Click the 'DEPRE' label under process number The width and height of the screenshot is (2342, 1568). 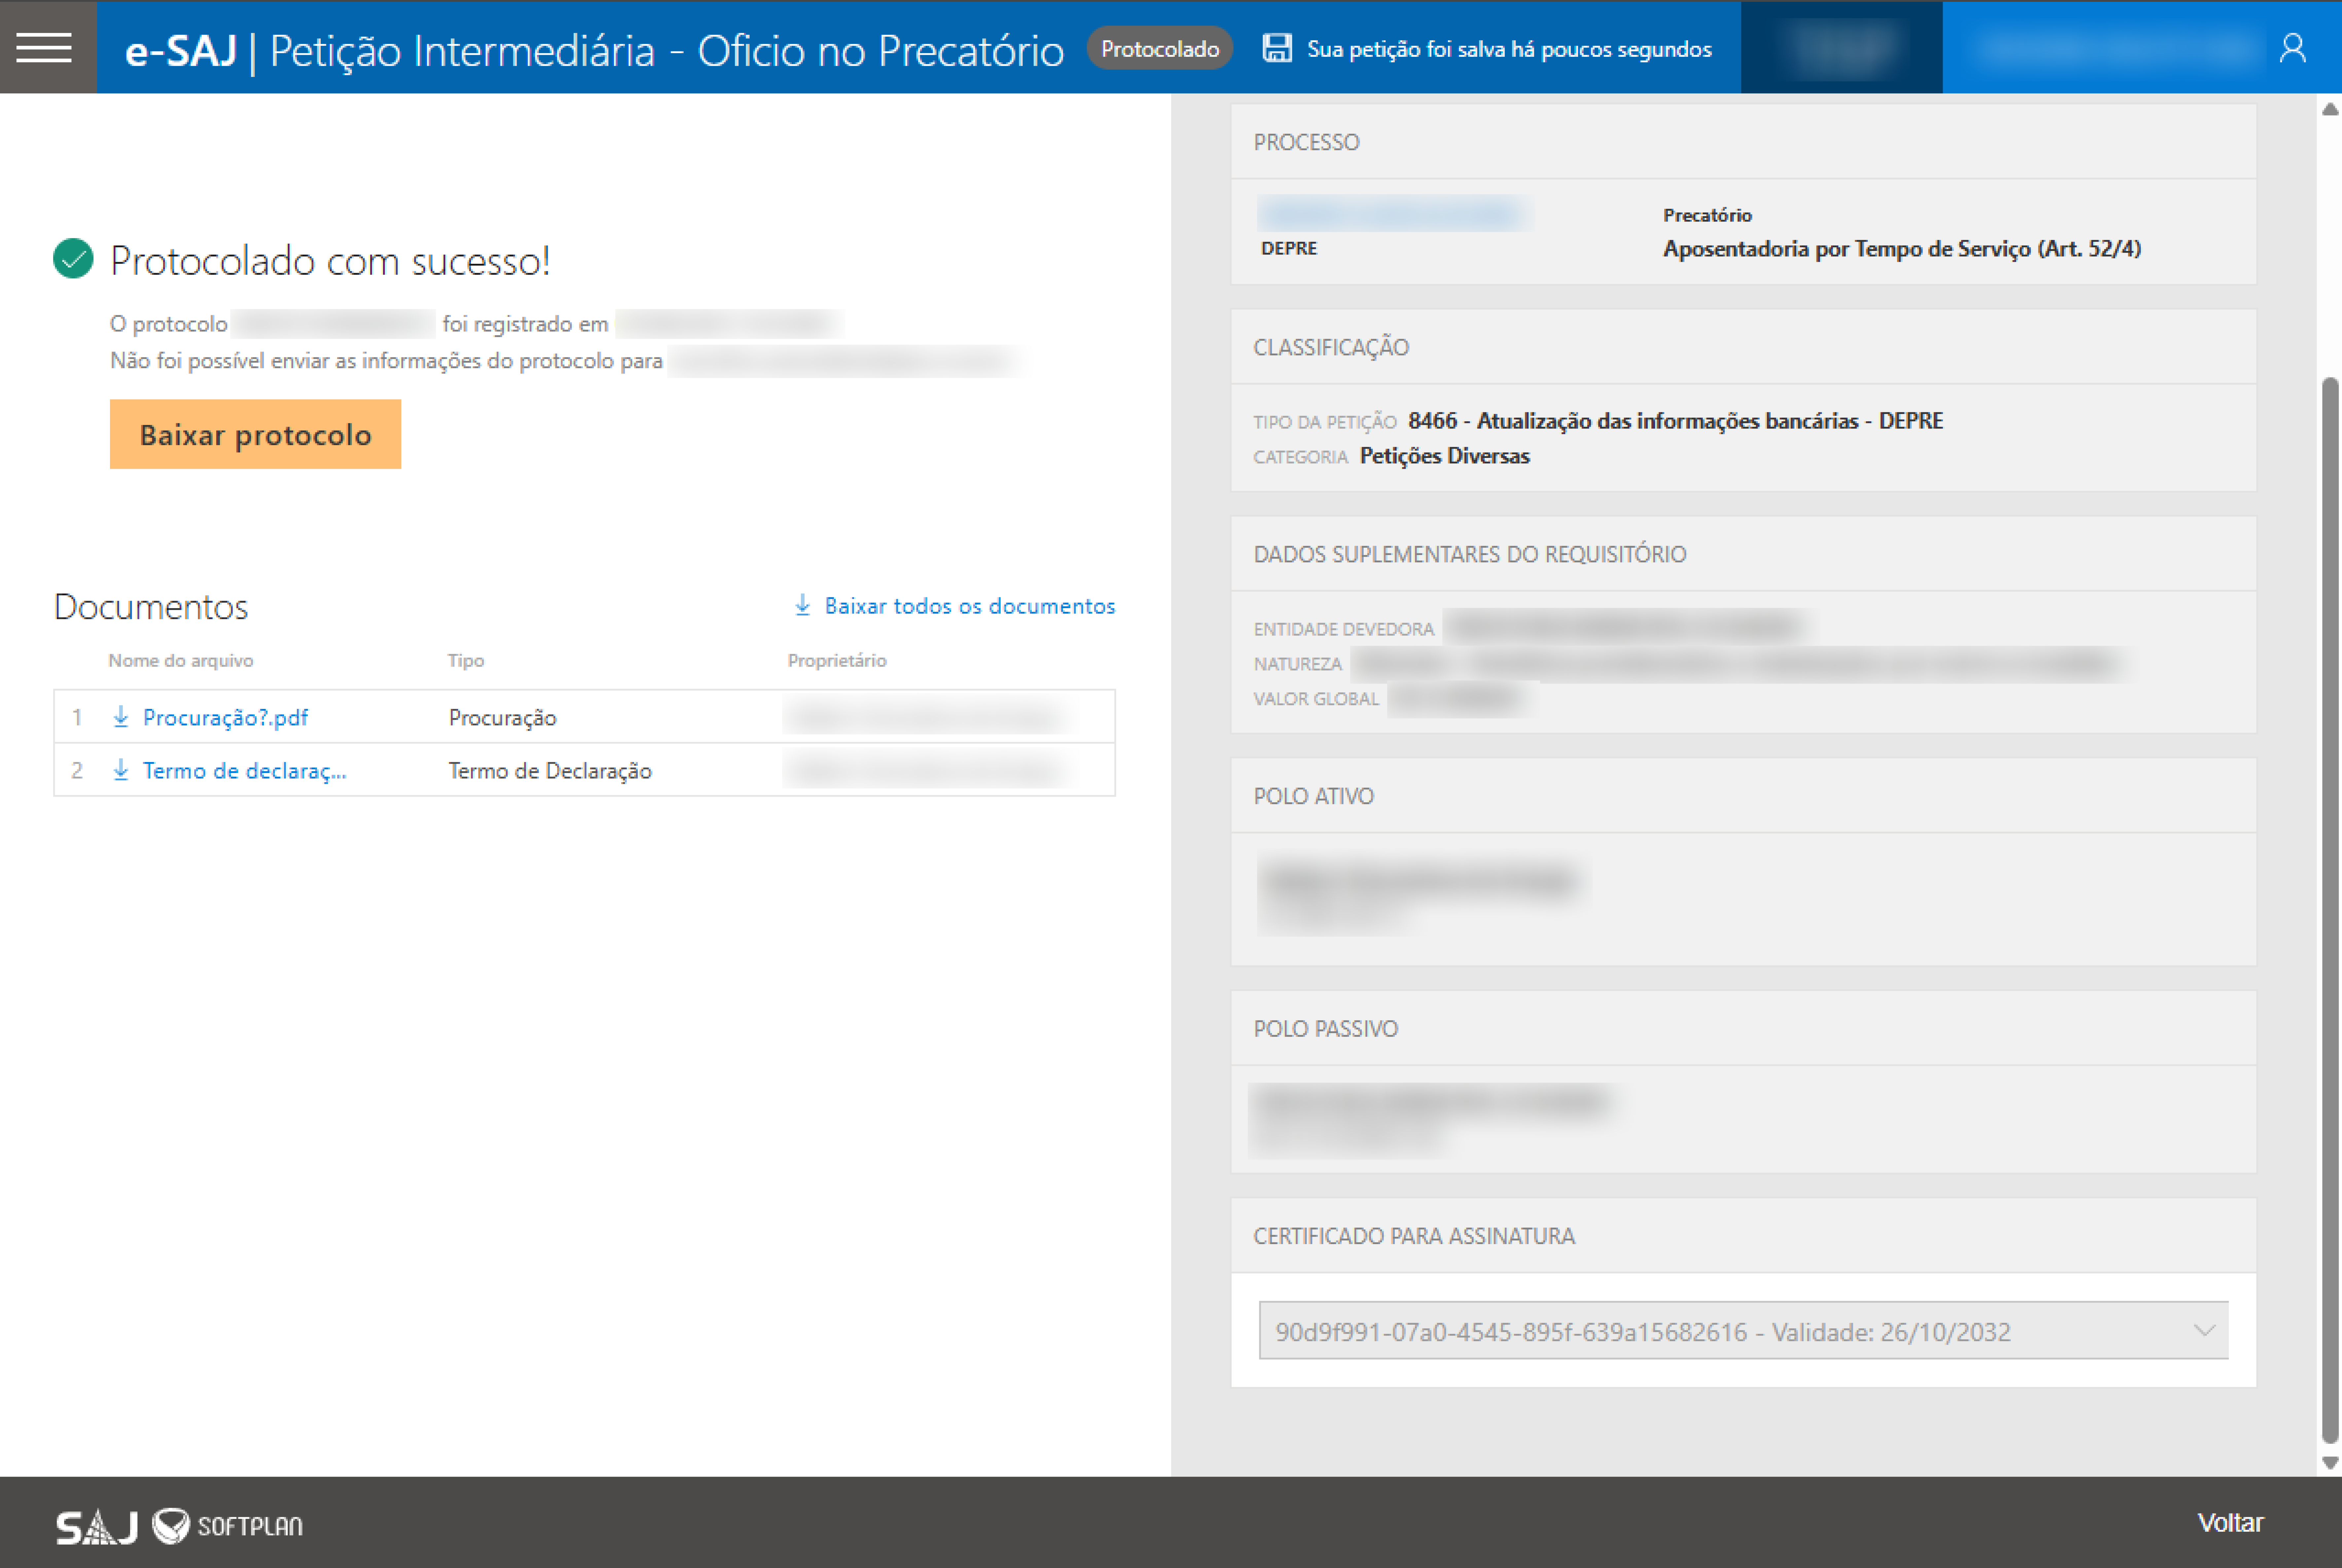1289,248
